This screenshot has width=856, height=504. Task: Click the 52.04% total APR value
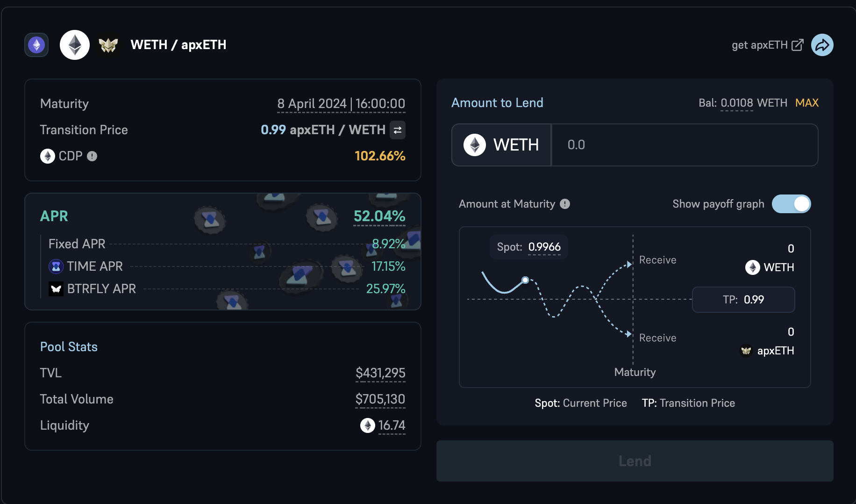tap(379, 216)
